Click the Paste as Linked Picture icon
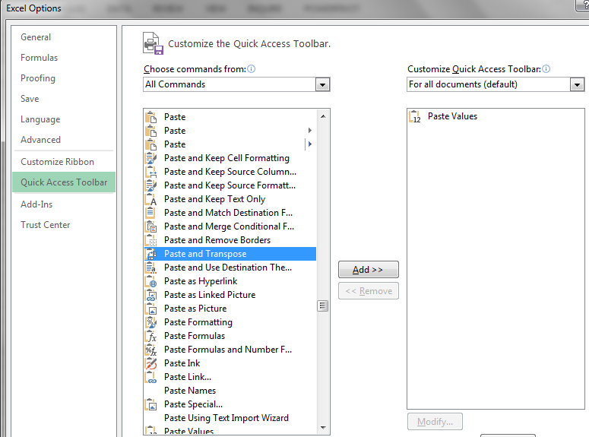The height and width of the screenshot is (437, 589). click(x=151, y=295)
